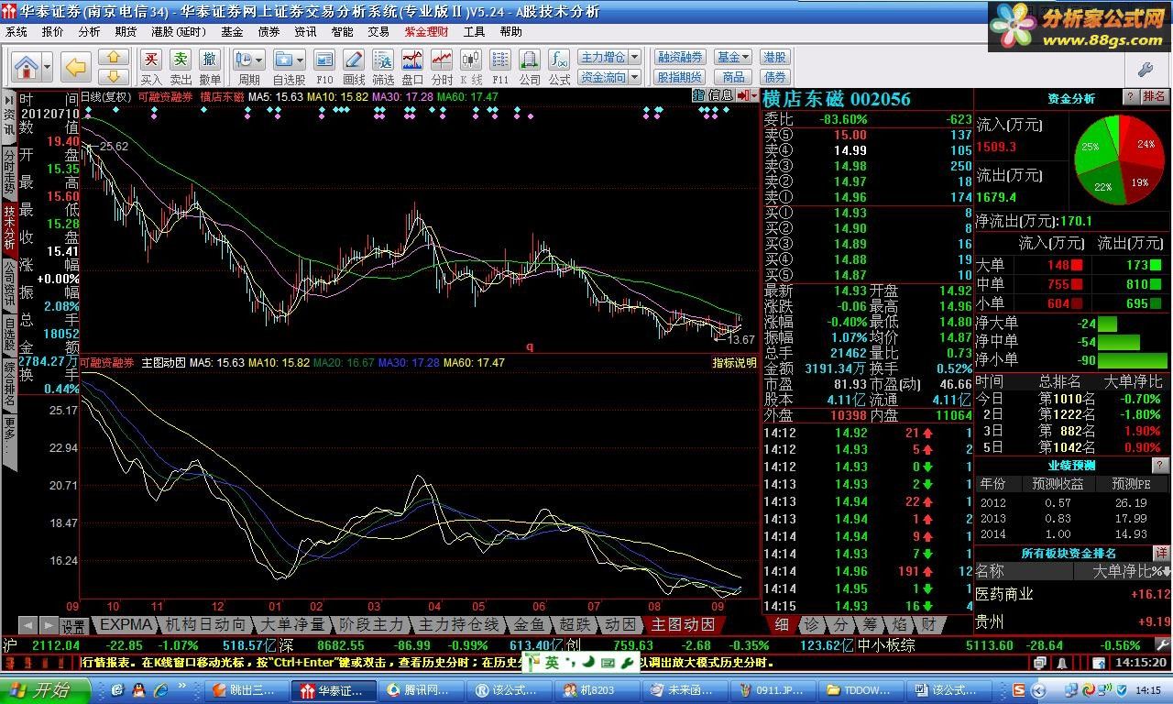Click the 融资融券 button
This screenshot has height=704, width=1173.
[x=680, y=58]
